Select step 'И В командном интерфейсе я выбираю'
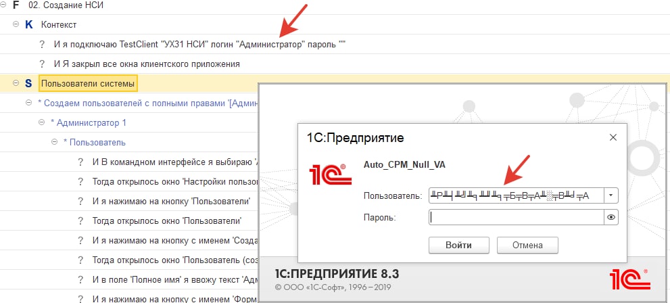 [176, 162]
